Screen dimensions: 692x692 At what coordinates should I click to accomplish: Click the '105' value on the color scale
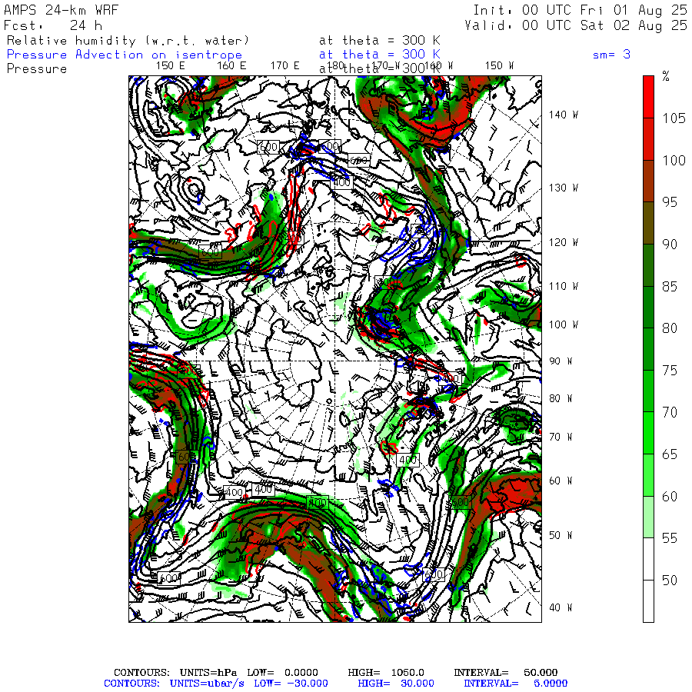coord(674,118)
